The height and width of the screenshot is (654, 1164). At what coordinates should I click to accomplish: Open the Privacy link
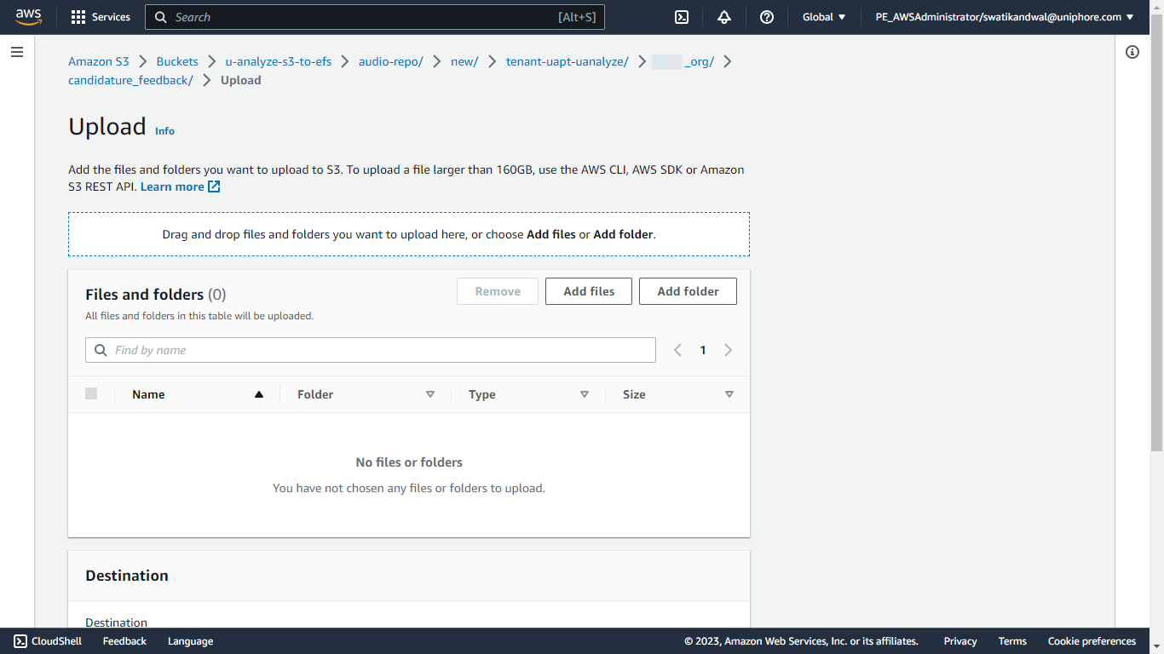pyautogui.click(x=960, y=641)
